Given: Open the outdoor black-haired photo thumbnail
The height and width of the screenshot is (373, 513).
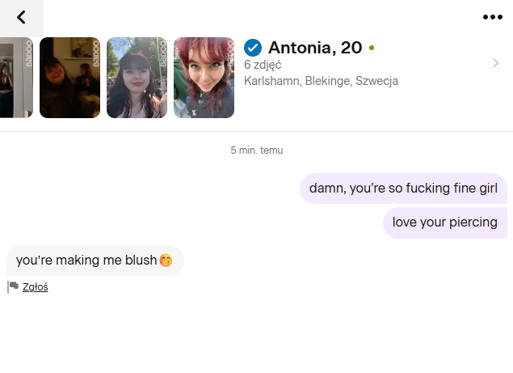Looking at the screenshot, I should (137, 78).
